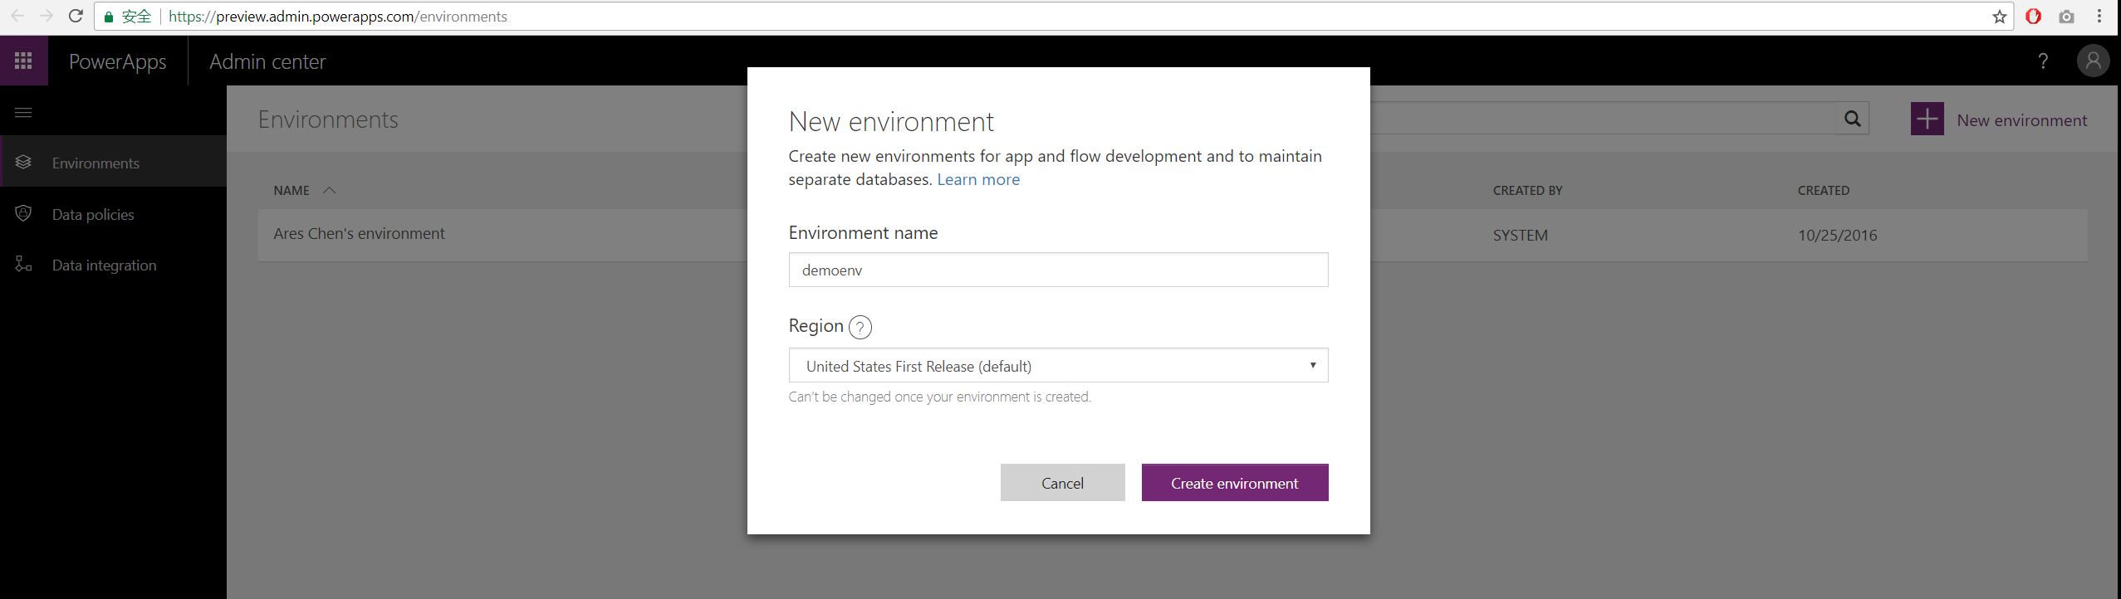This screenshot has width=2121, height=599.
Task: Open Data policies in the sidebar
Action: [93, 215]
